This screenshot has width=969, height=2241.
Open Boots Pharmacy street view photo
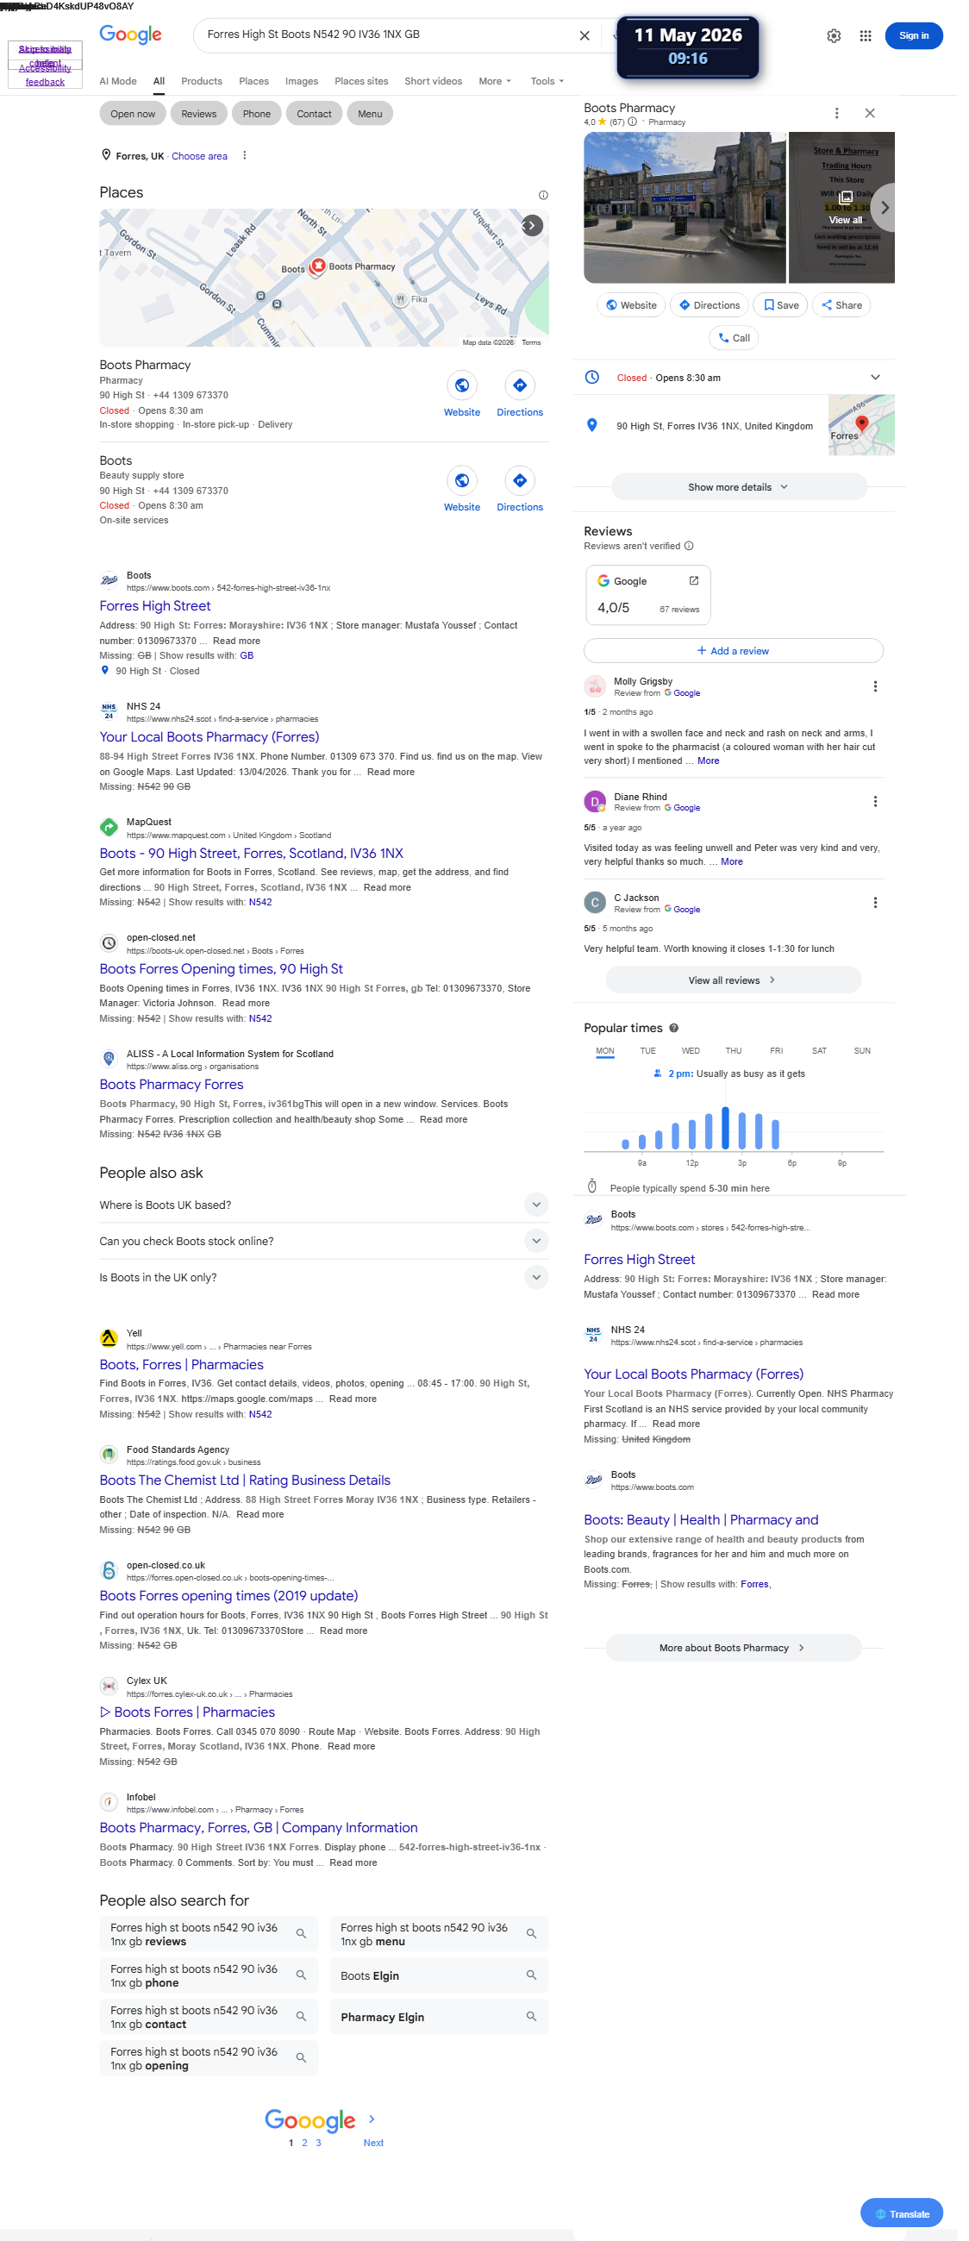[x=691, y=210]
